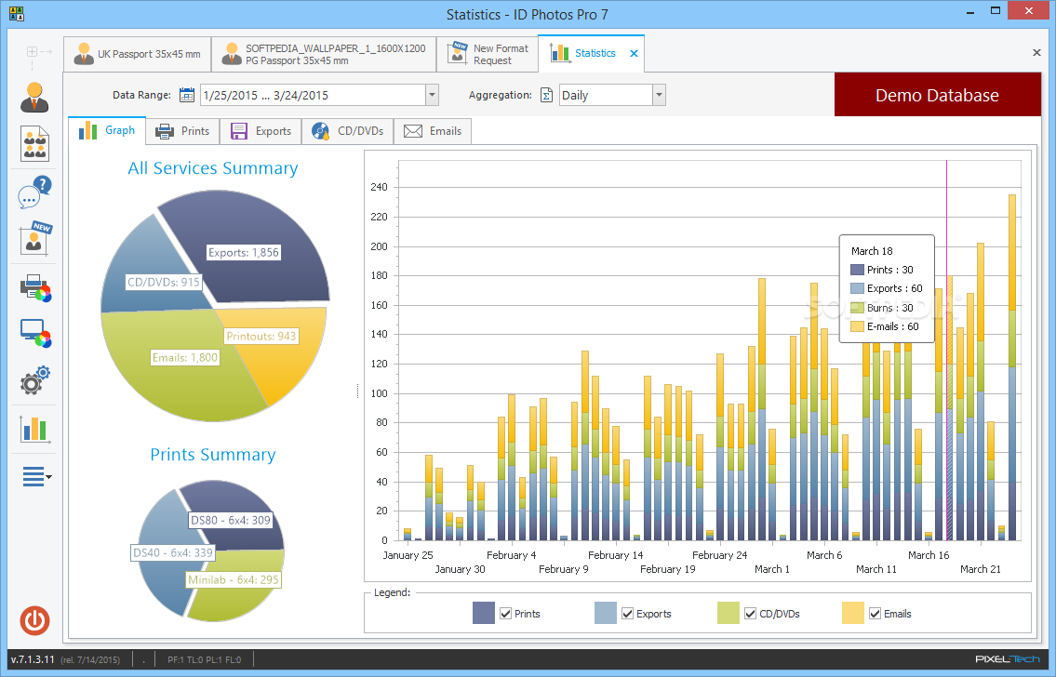Viewport: 1056px width, 677px height.
Task: Expand the Aggregation dropdown arrow
Action: coord(660,95)
